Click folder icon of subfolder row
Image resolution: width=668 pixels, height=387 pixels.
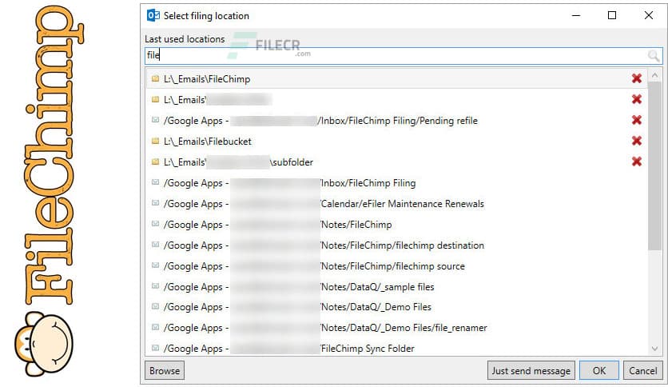click(156, 162)
